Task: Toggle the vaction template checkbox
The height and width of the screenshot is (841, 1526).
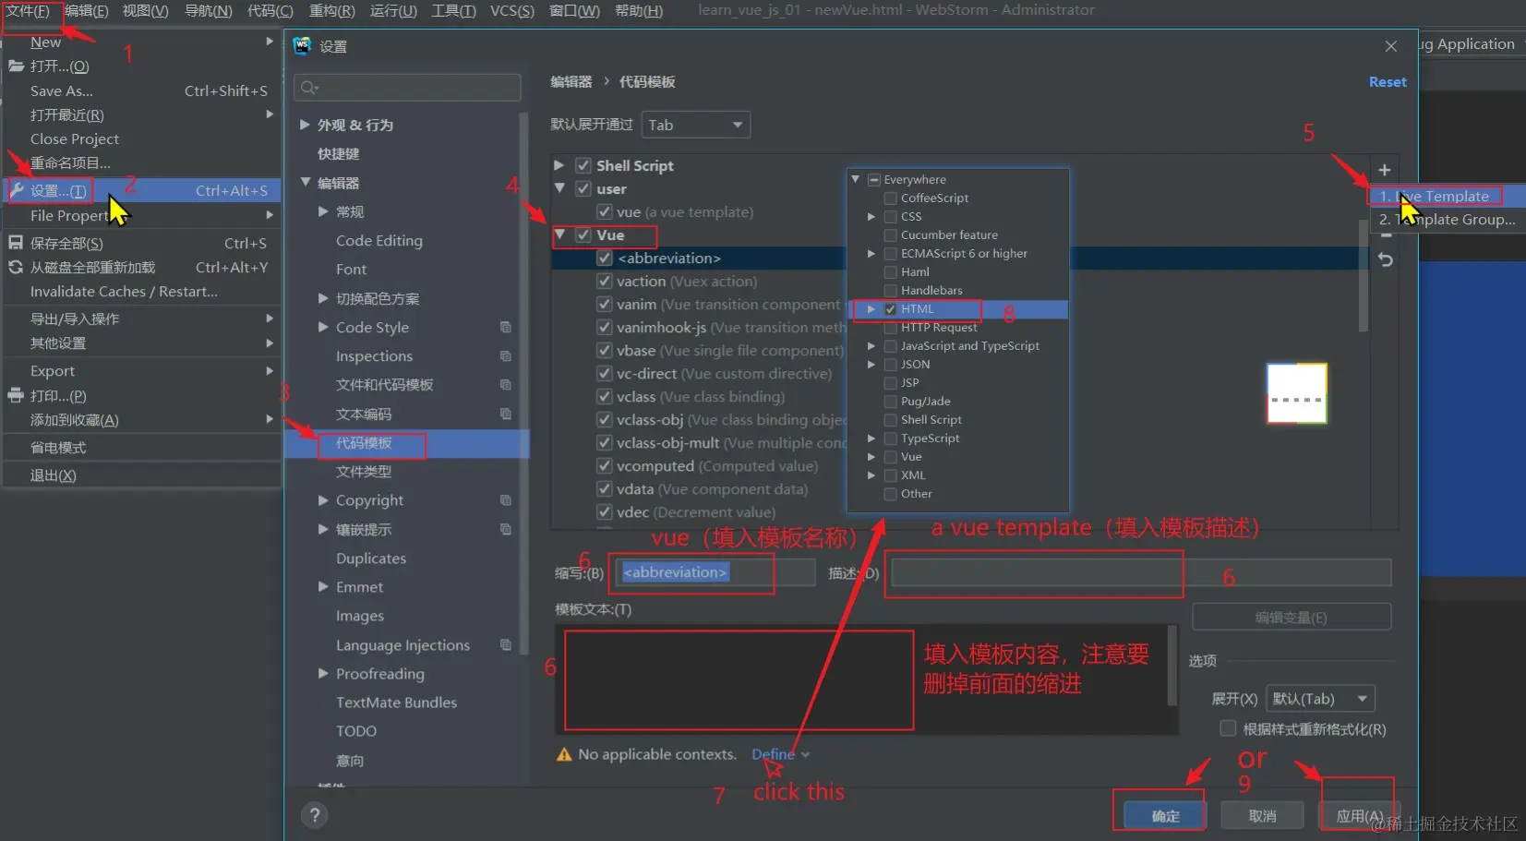Action: (605, 281)
